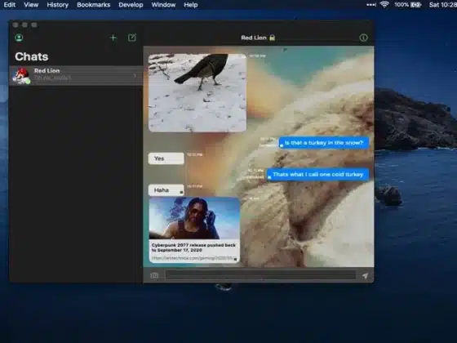Open the Develop menu

pos(131,5)
